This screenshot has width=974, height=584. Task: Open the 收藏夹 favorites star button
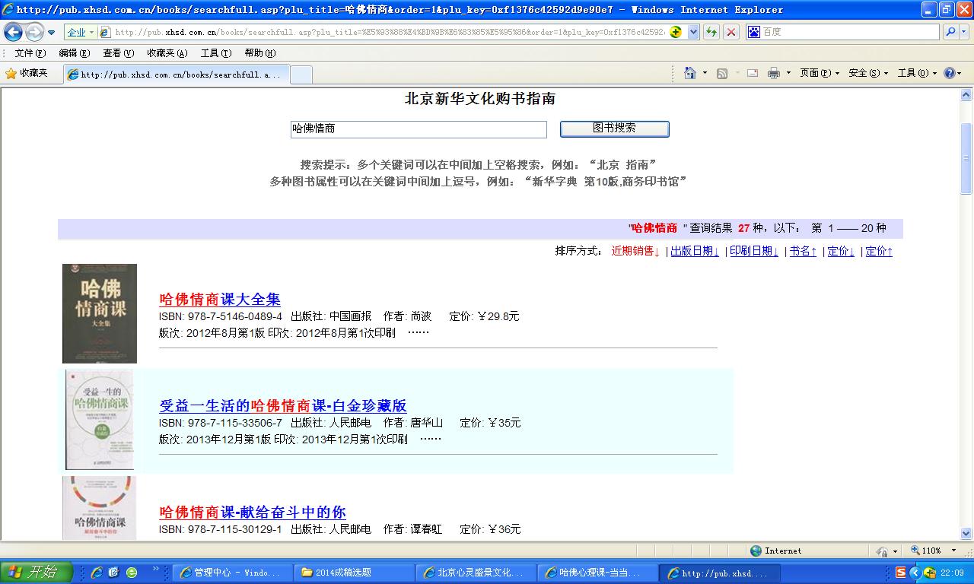pos(27,74)
